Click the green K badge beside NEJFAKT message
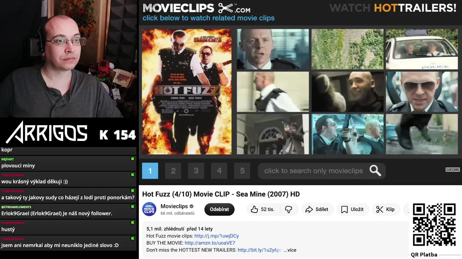 pyautogui.click(x=132, y=159)
